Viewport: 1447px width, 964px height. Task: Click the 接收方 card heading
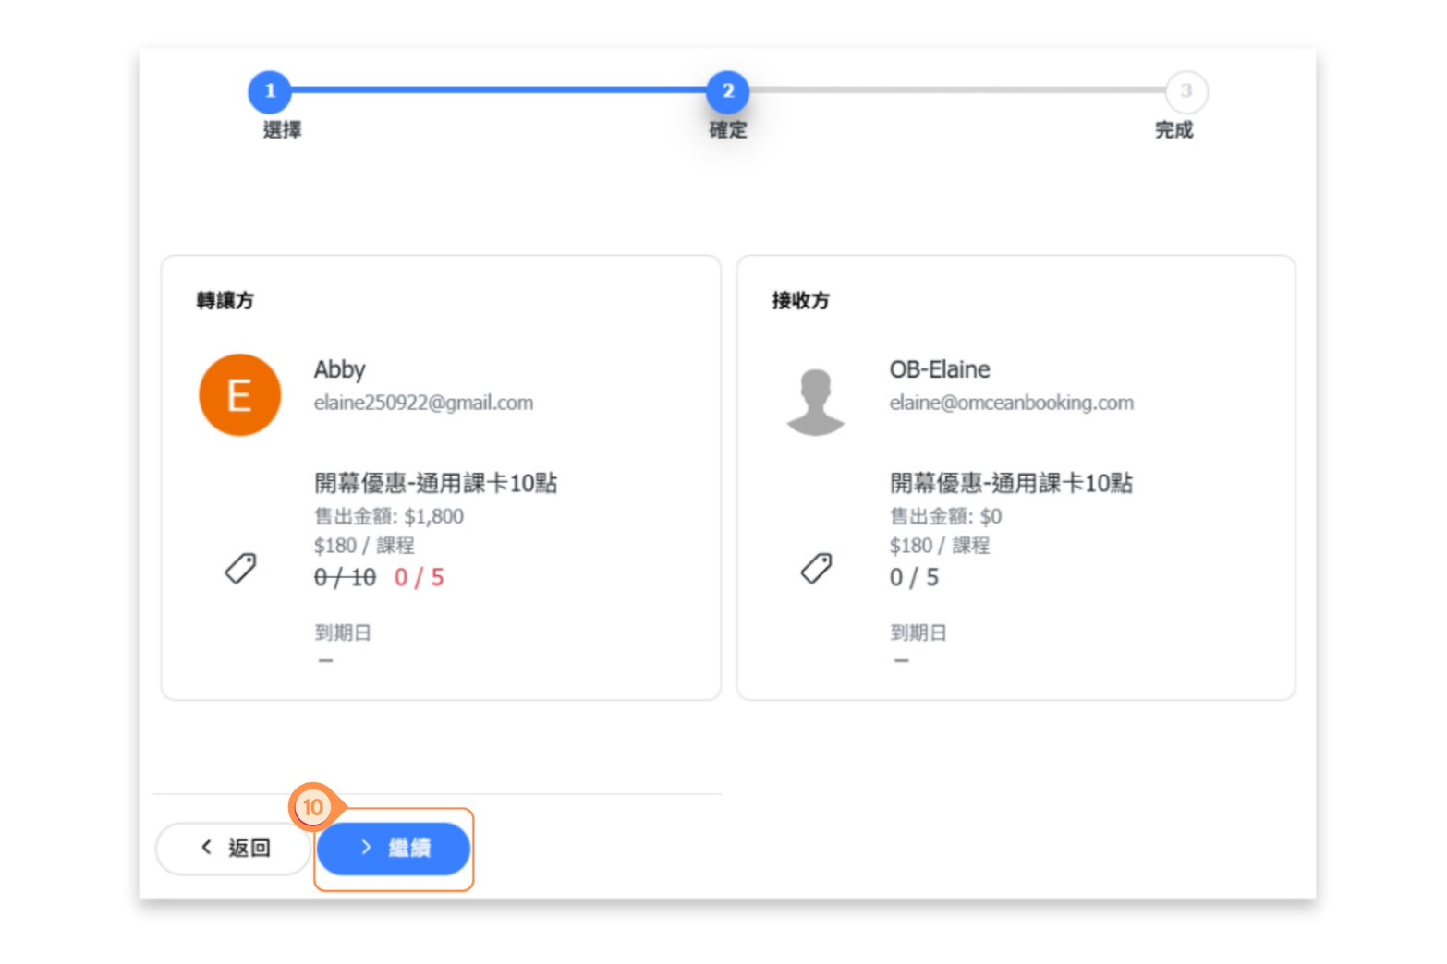pos(800,301)
